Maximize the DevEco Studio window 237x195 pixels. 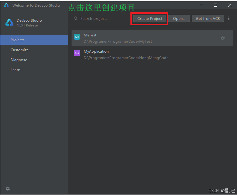[216, 5]
